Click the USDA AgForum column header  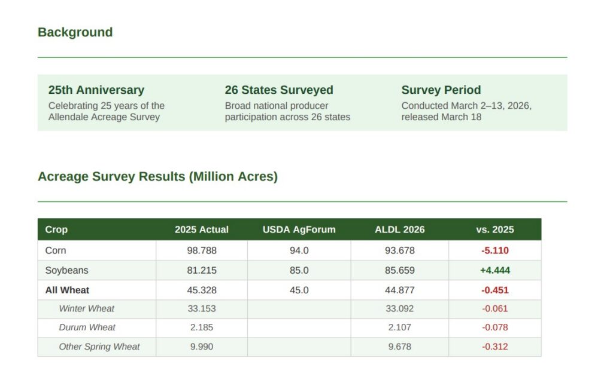point(299,229)
